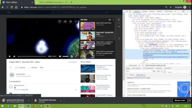The width and height of the screenshot is (192, 108).
Task: Close the downloads bar
Action: 190,100
